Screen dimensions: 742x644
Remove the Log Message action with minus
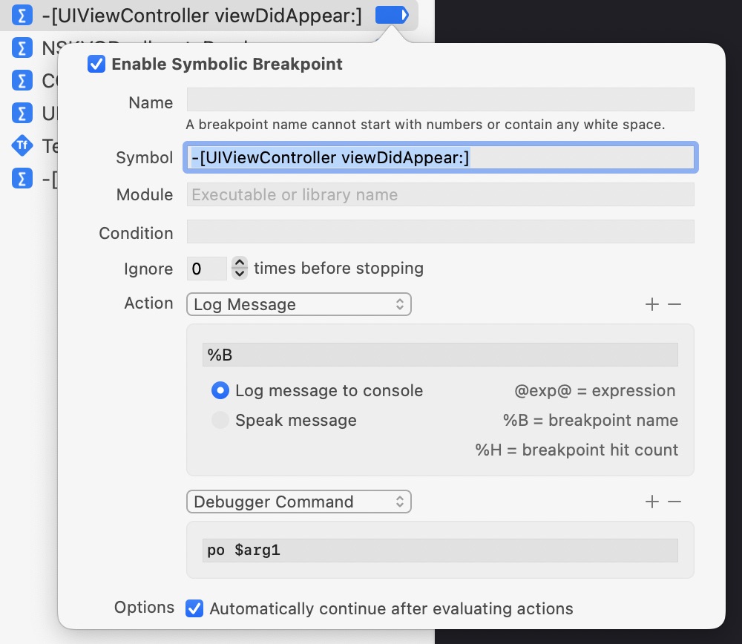(674, 304)
